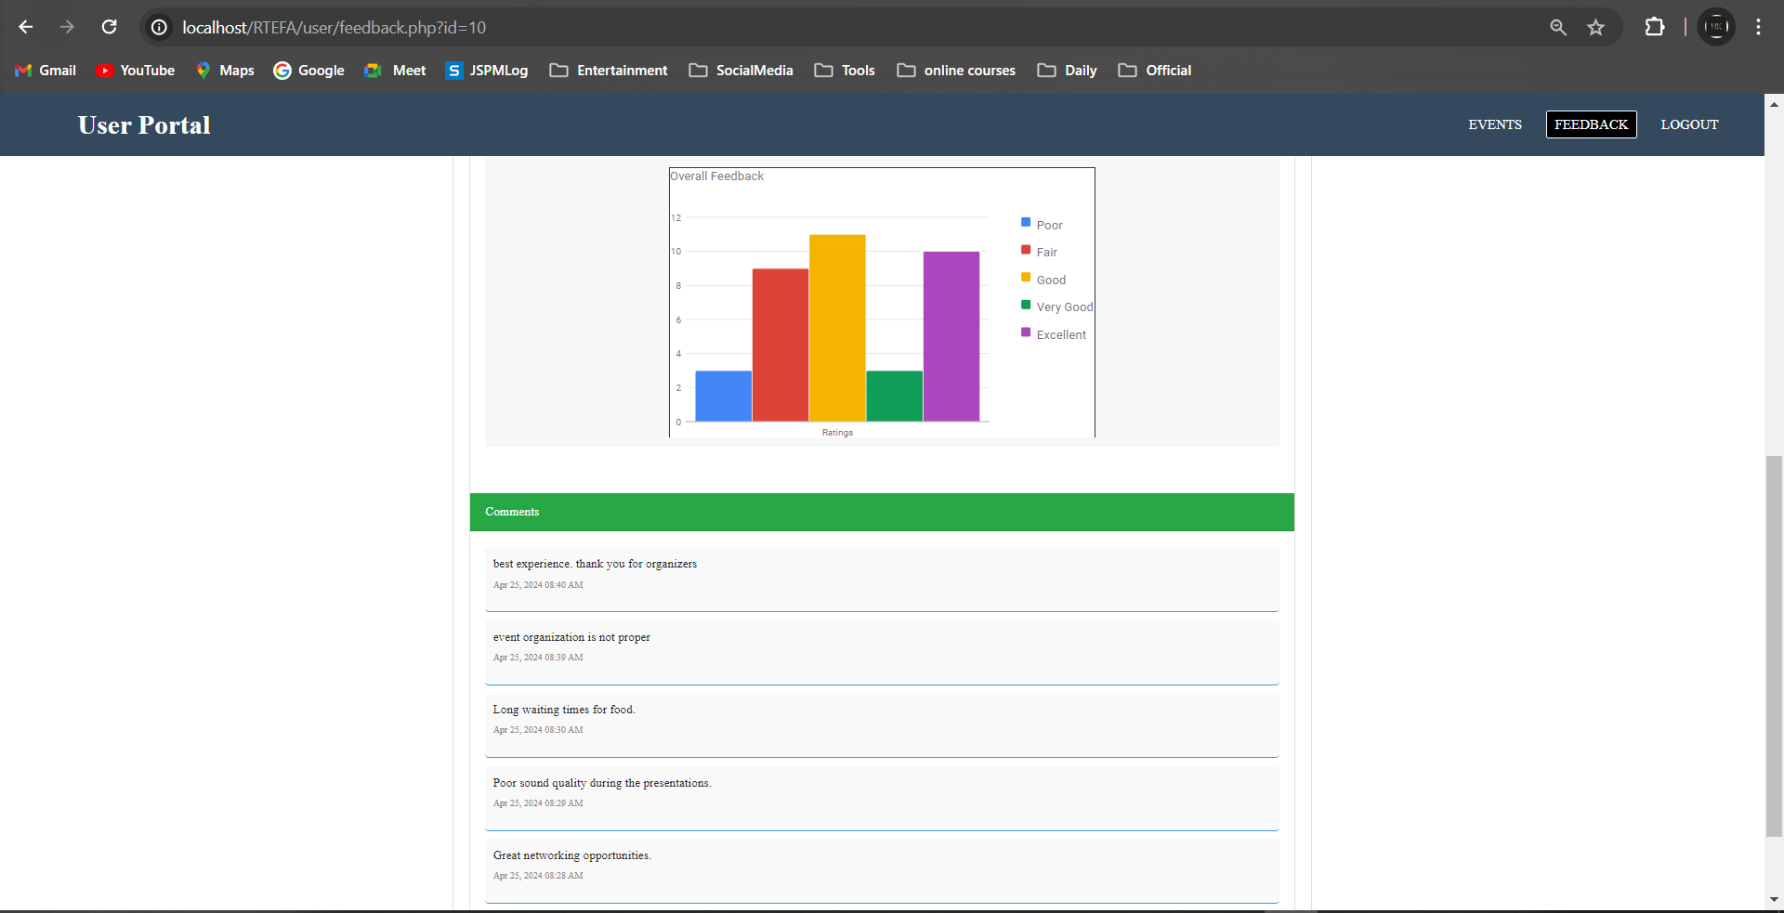Reload the feedback page
Viewport: 1784px width, 913px height.
coord(109,27)
